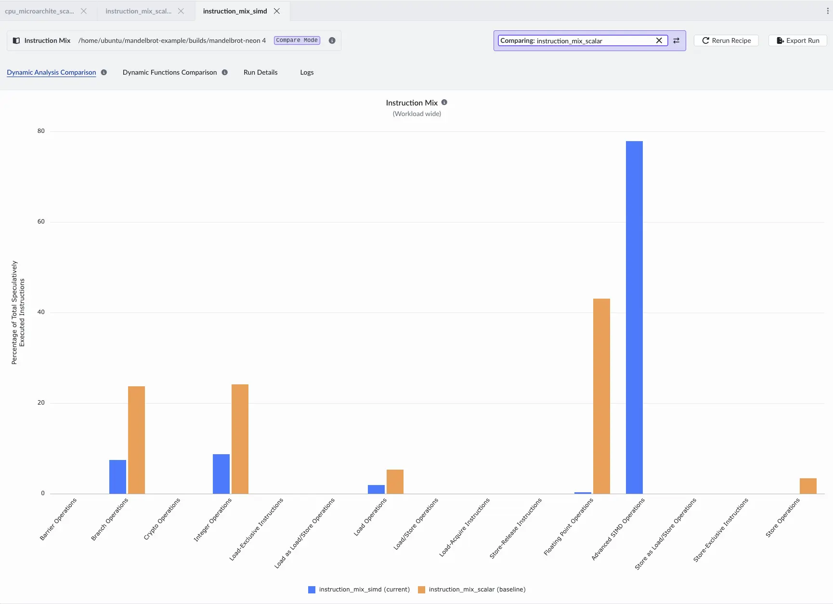The image size is (833, 604).
Task: Open the Instruction Mix chart title info icon
Action: [444, 102]
